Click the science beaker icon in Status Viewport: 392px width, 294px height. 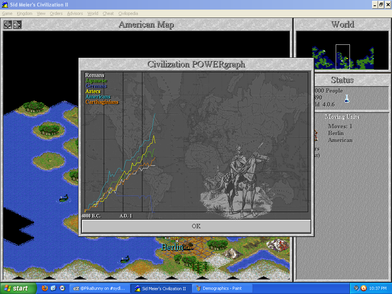pyautogui.click(x=347, y=98)
